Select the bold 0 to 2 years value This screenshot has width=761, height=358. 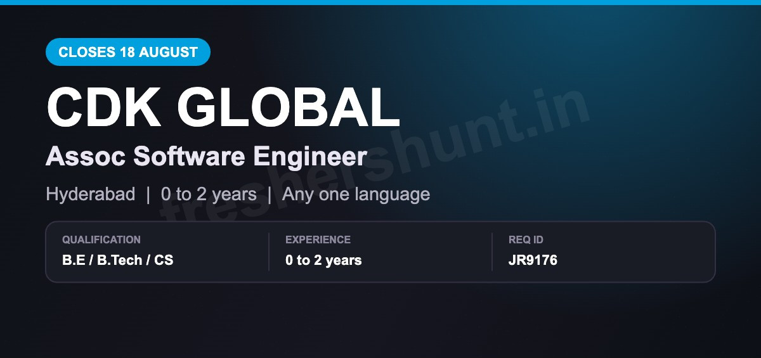click(x=323, y=260)
